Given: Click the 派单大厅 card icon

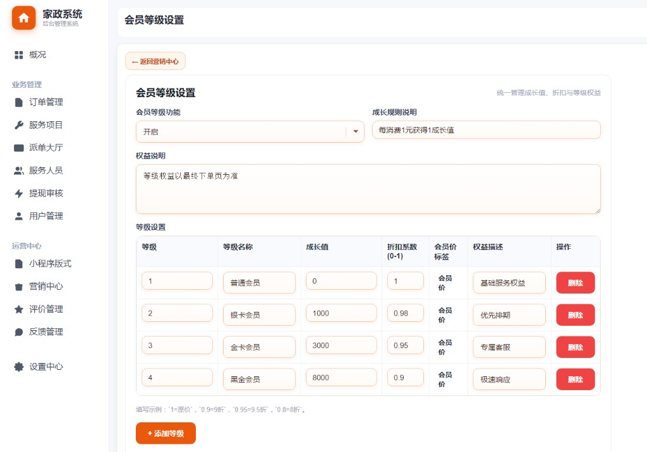Looking at the screenshot, I should pyautogui.click(x=18, y=148).
